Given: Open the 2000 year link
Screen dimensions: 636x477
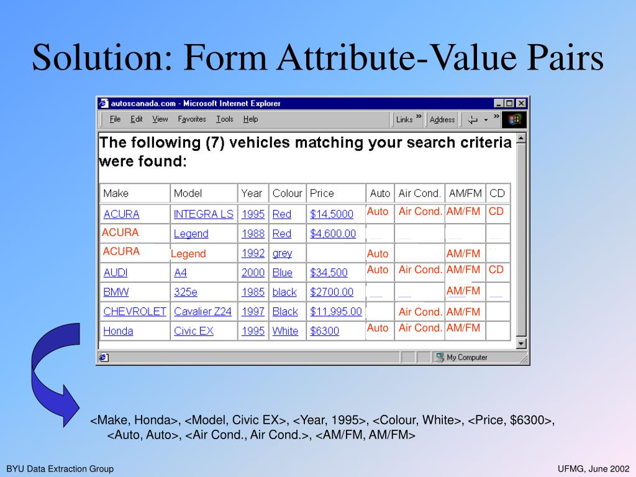Looking at the screenshot, I should pyautogui.click(x=253, y=273).
